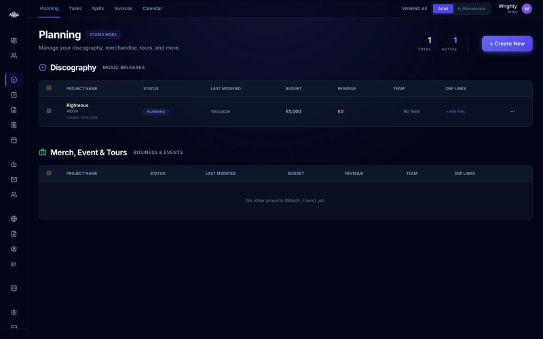Click the Album label under Righteous
This screenshot has width=543, height=339.
pyautogui.click(x=73, y=111)
